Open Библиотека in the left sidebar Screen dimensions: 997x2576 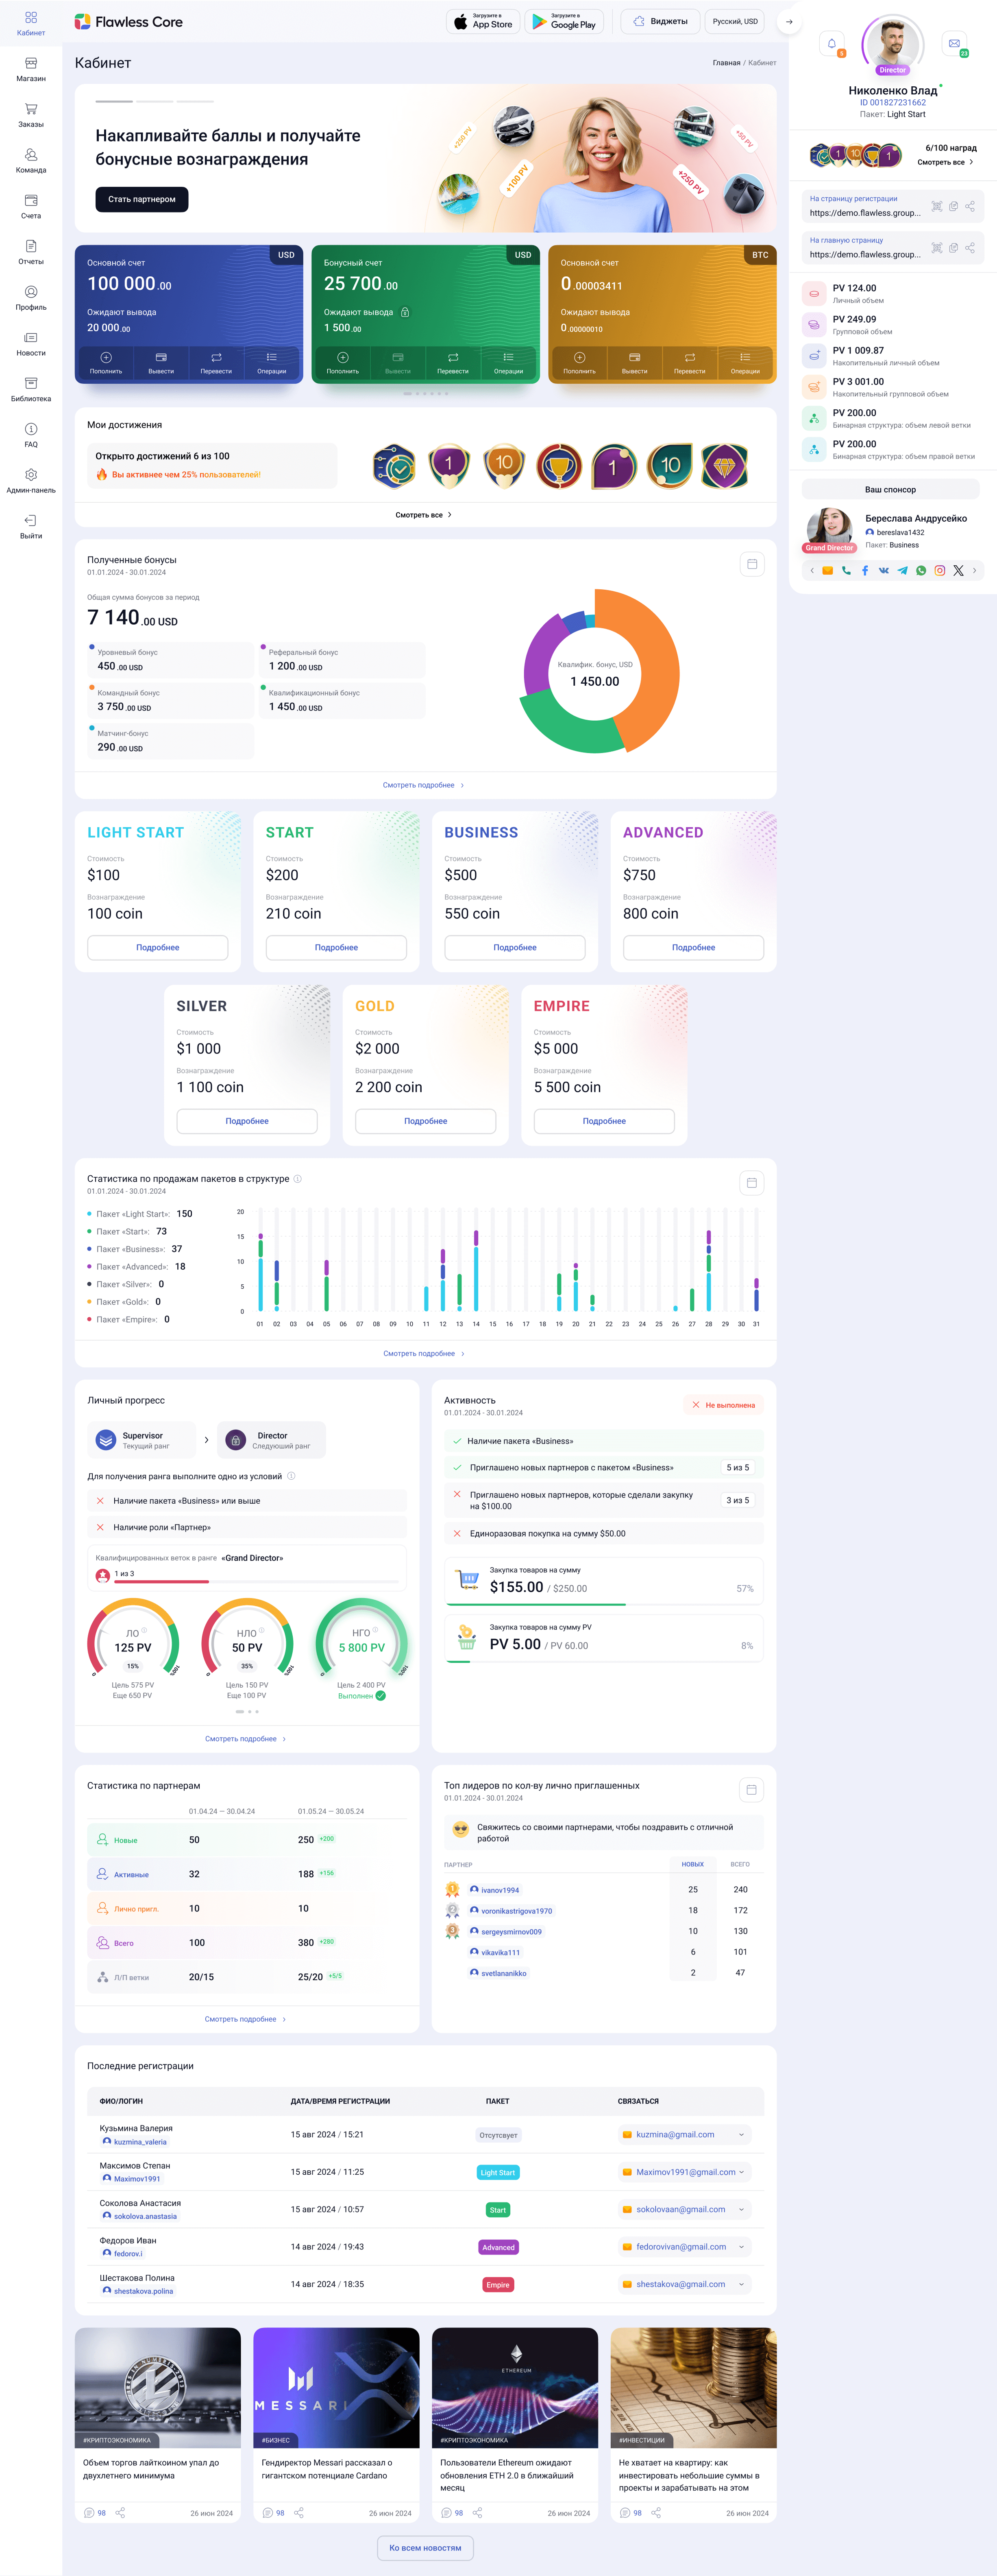(31, 389)
